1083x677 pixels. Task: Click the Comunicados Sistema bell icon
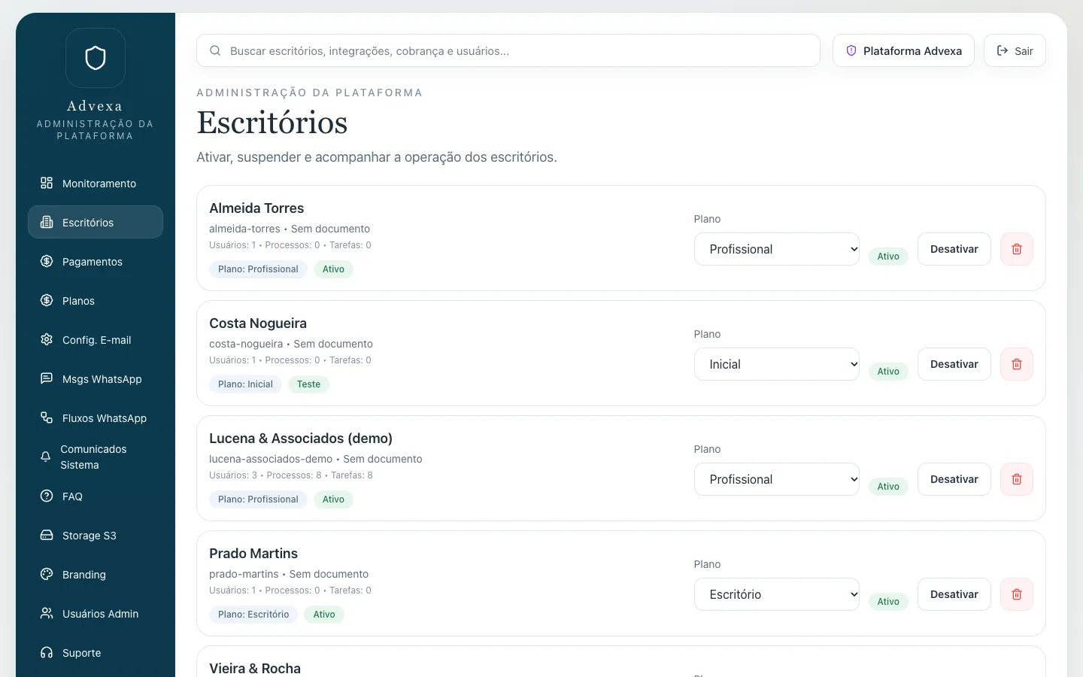46,457
